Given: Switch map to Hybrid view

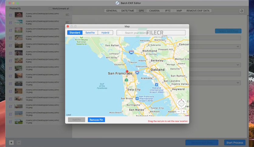Looking at the screenshot, I should point(105,32).
